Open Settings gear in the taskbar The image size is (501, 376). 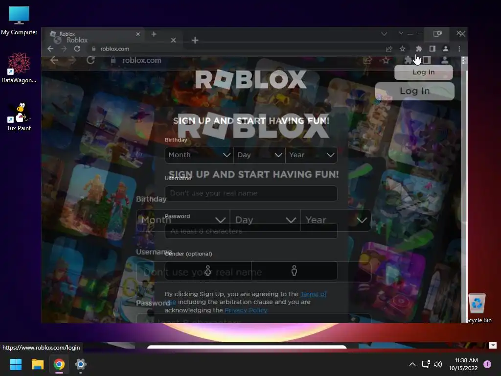coord(81,364)
